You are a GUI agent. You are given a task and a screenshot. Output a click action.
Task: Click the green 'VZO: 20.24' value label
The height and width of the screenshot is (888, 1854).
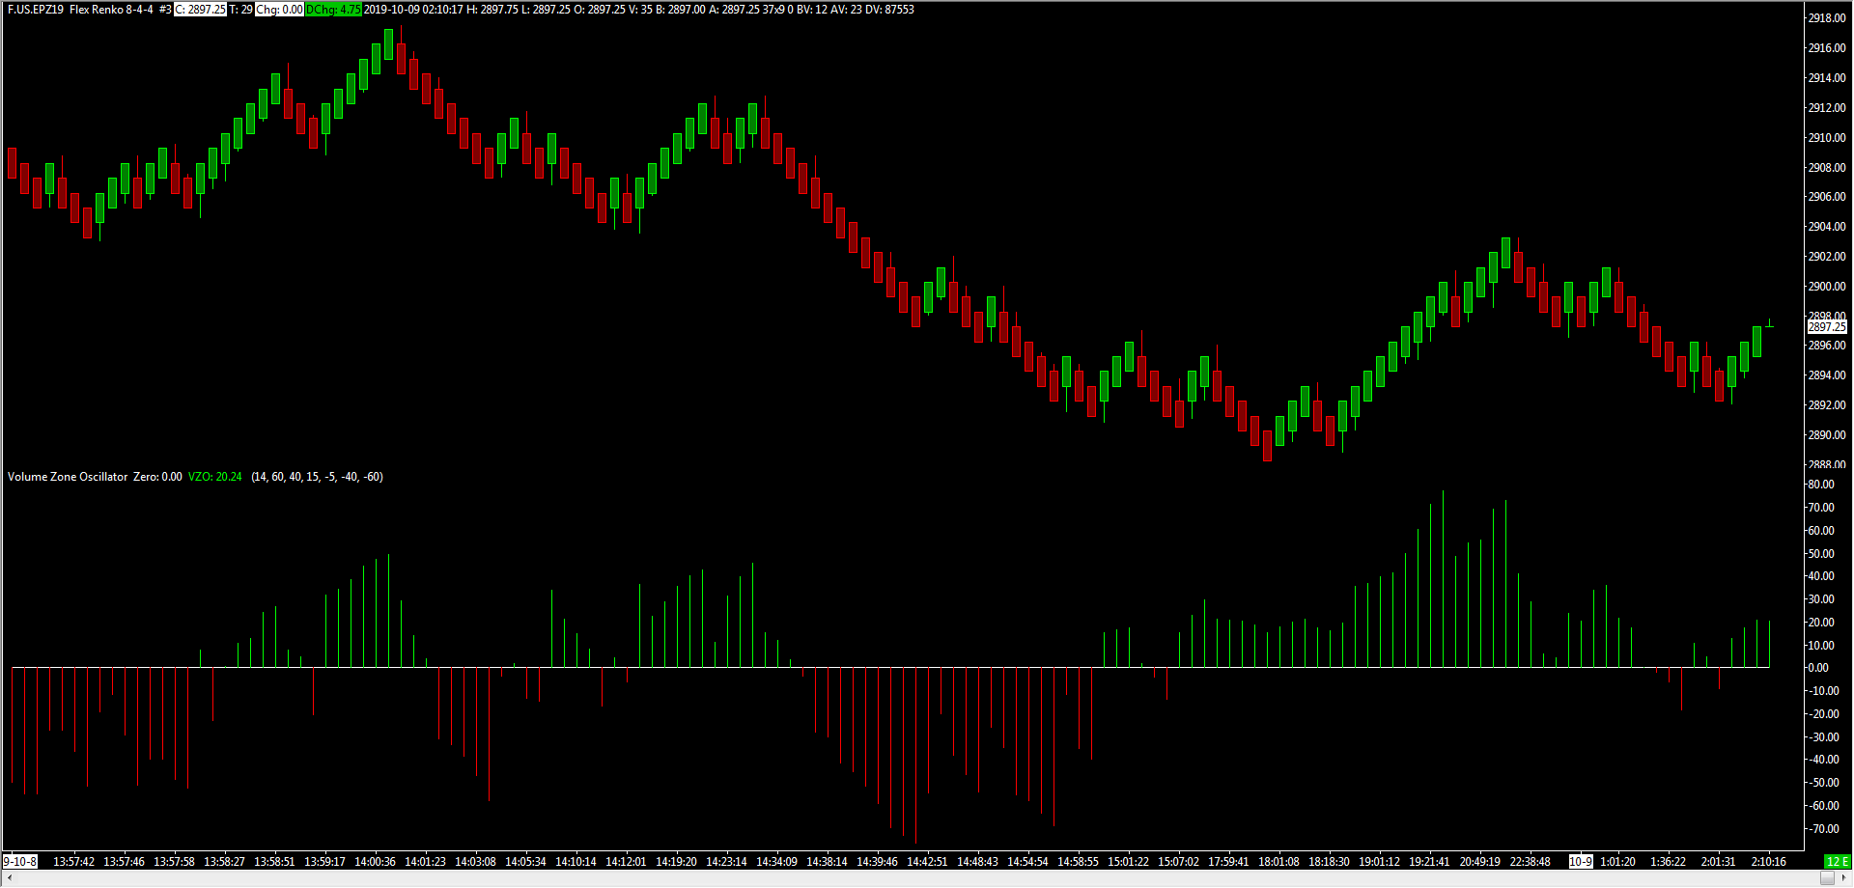(x=214, y=477)
